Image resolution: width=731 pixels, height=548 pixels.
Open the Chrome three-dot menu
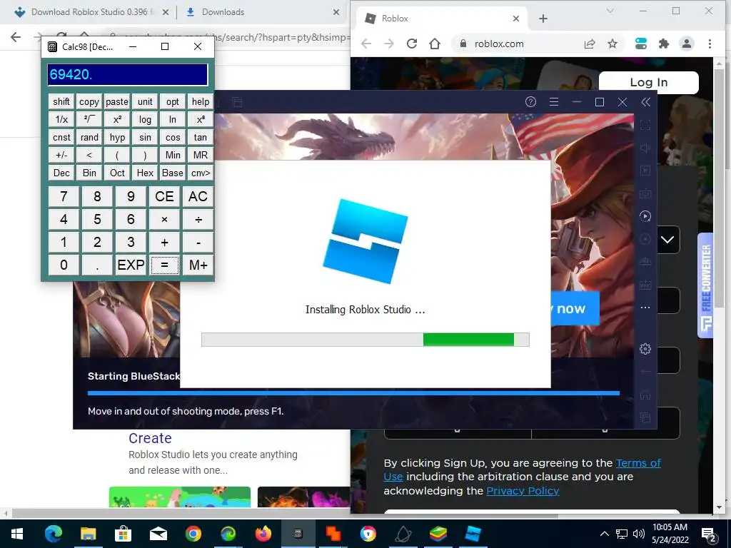pos(710,44)
